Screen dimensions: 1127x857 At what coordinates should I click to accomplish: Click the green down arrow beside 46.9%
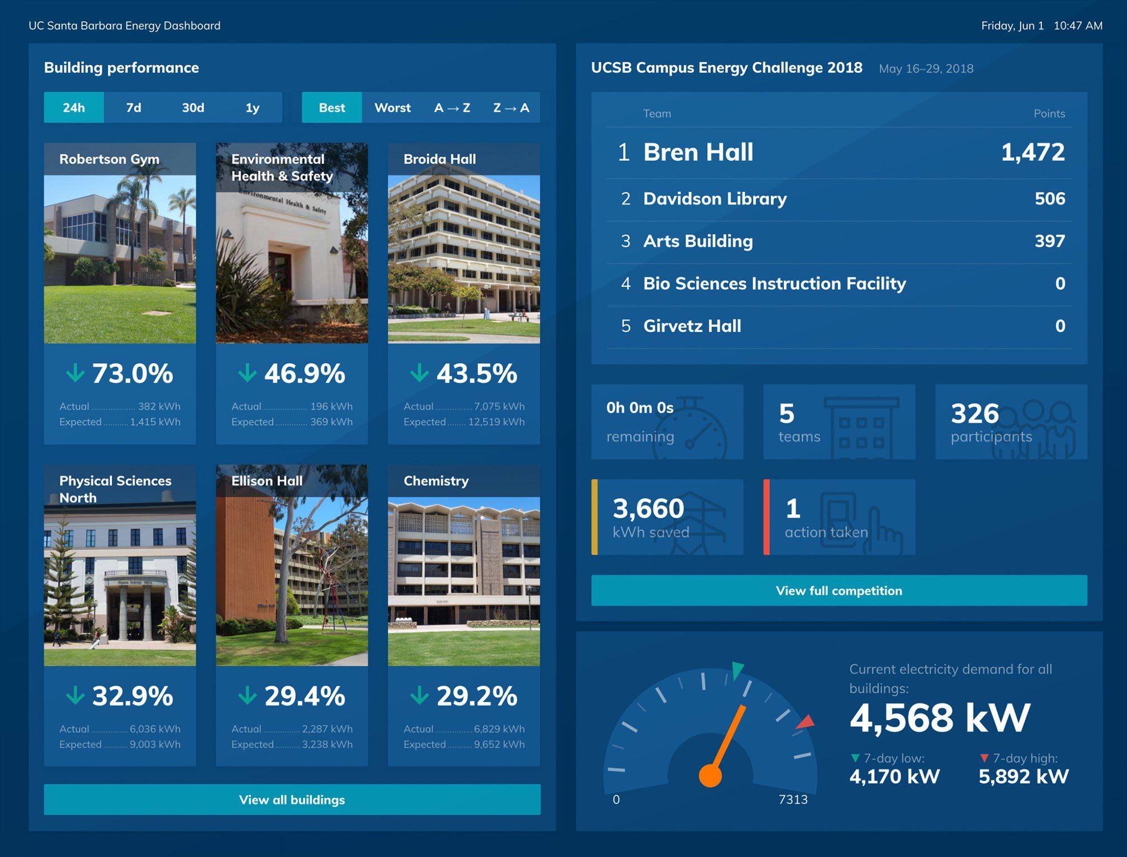click(247, 373)
